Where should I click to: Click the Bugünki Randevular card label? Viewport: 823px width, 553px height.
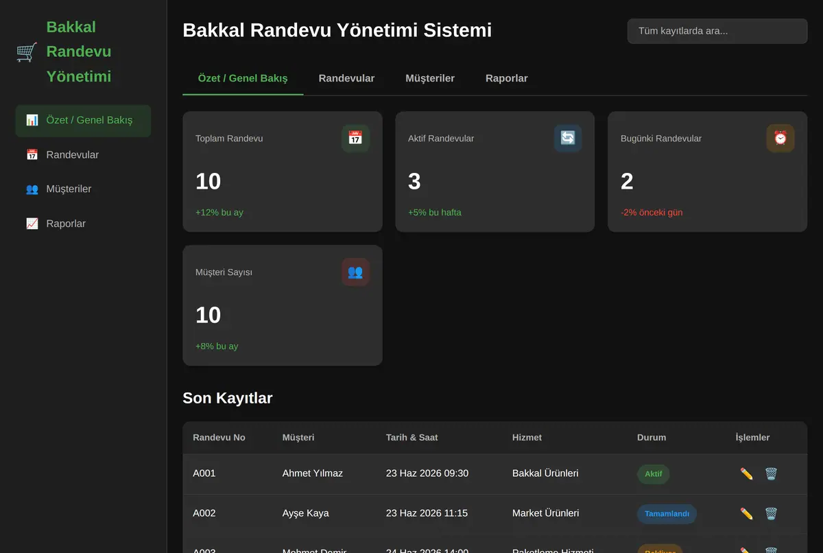[661, 139]
